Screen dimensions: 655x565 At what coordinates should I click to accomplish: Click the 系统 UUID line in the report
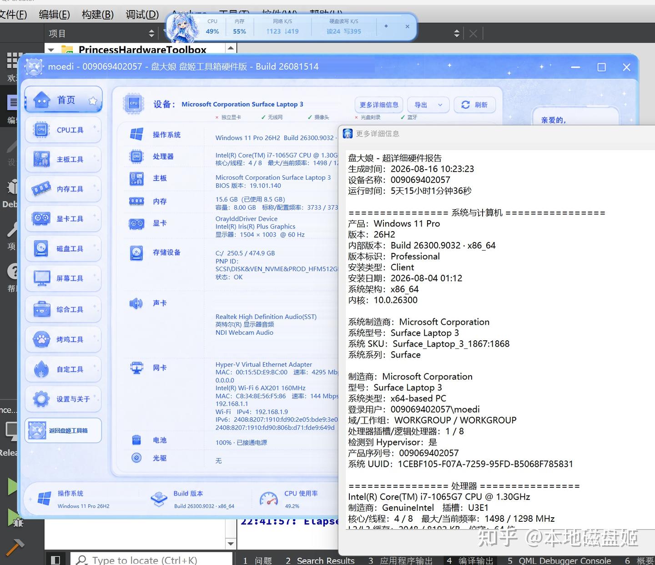460,464
